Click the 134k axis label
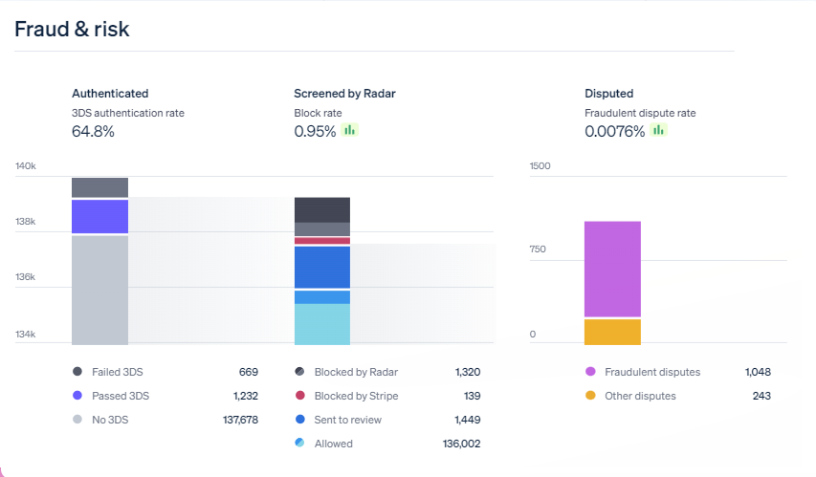The image size is (816, 477). point(26,334)
